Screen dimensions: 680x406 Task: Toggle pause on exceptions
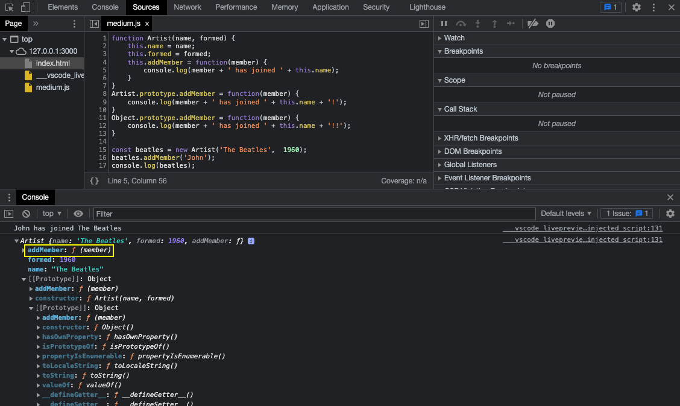[550, 24]
